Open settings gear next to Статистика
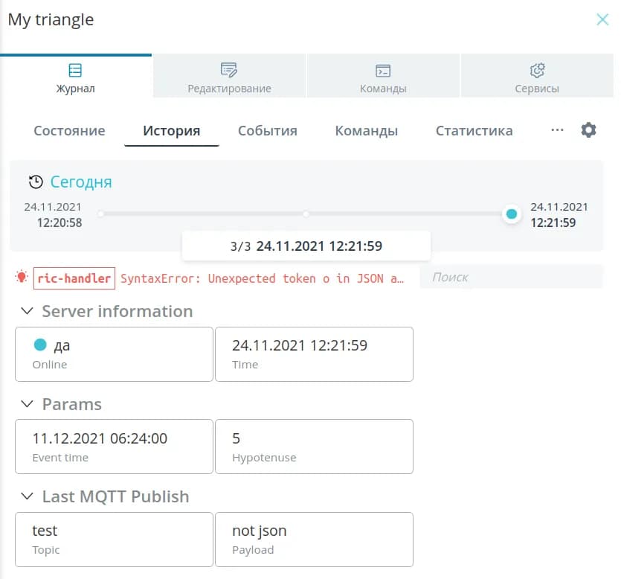 [588, 130]
